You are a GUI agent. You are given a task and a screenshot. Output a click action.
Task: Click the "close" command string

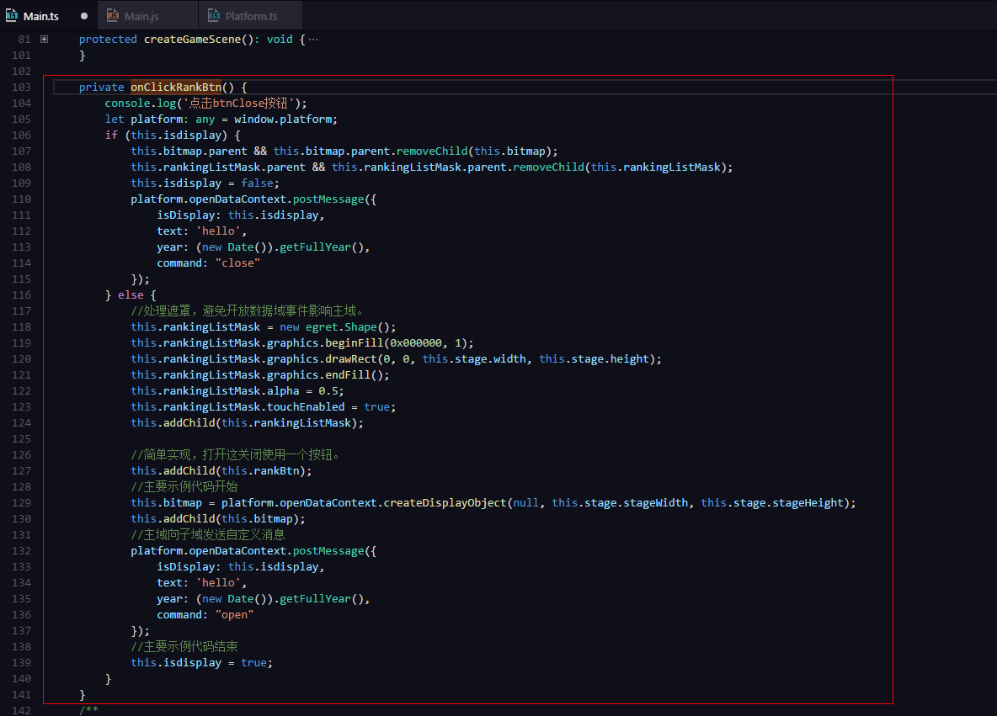coord(237,263)
